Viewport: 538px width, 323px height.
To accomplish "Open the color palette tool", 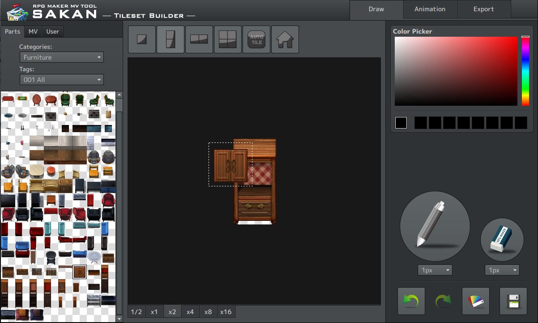I will [x=475, y=301].
